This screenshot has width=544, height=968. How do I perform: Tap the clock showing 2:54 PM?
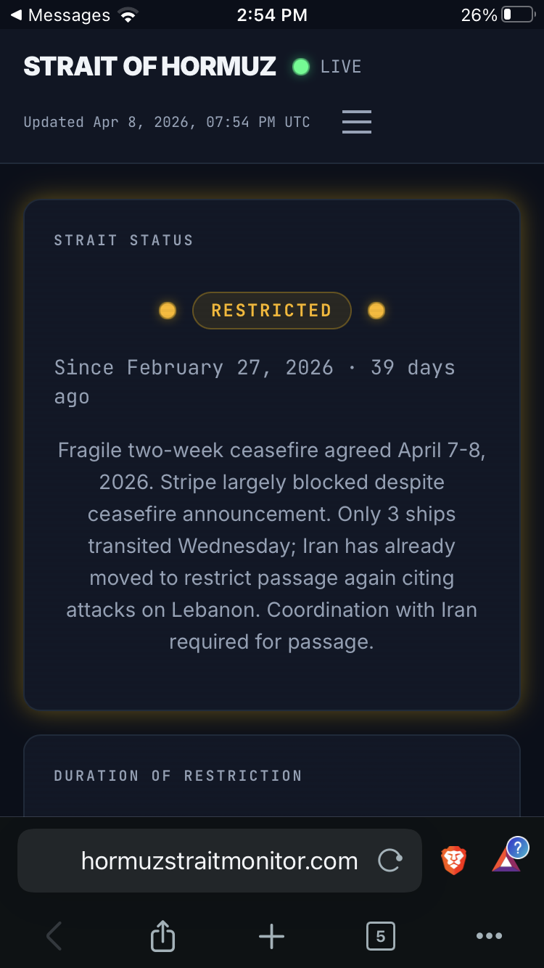click(272, 15)
